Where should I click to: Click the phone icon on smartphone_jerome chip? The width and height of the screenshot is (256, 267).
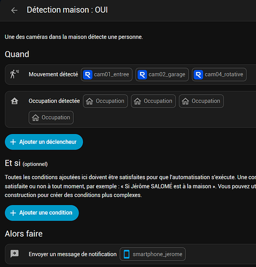click(x=127, y=254)
